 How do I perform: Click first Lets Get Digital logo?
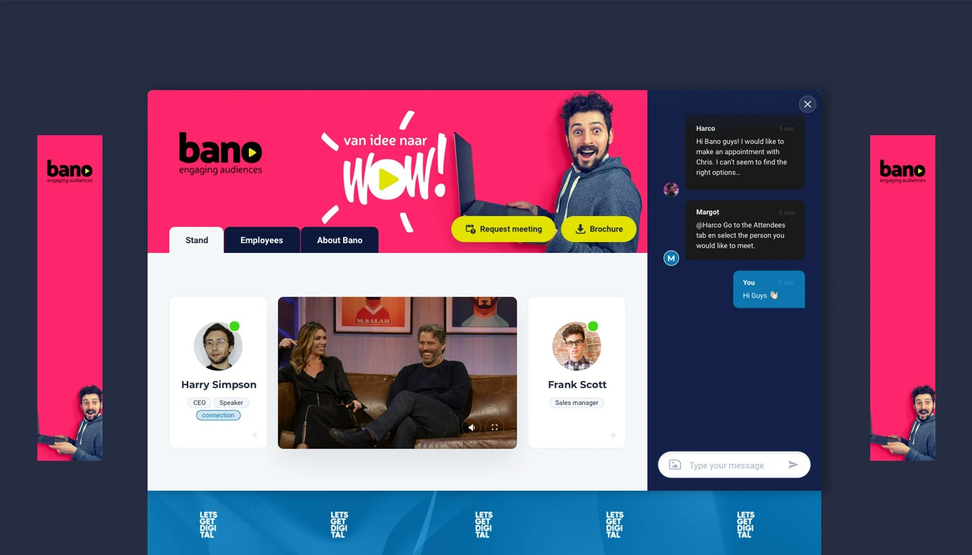click(208, 525)
